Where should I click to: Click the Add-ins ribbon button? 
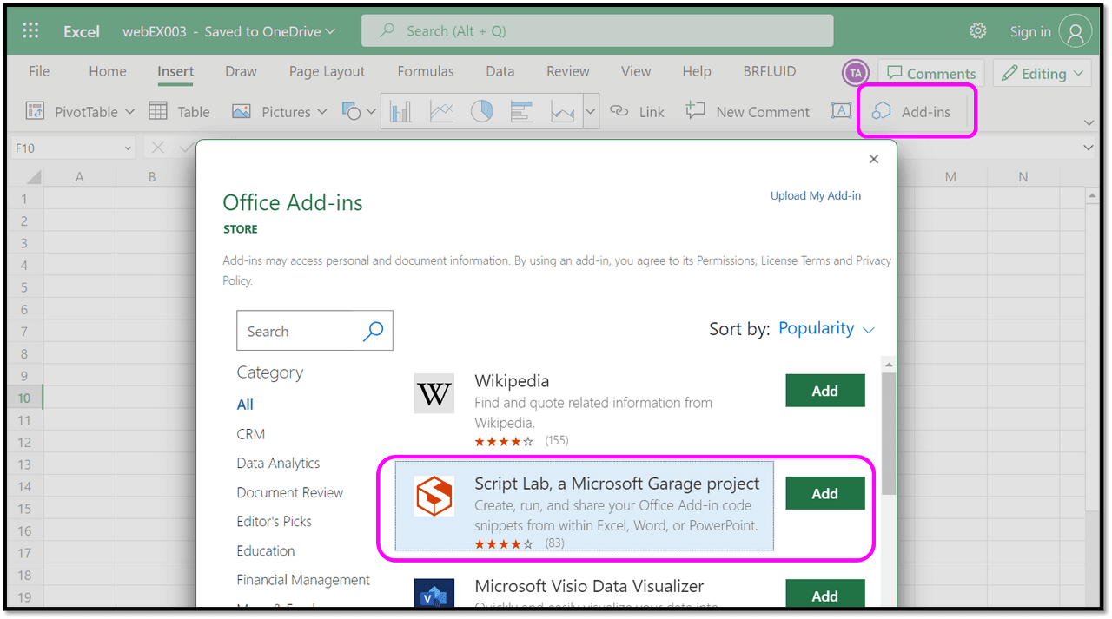pos(911,111)
